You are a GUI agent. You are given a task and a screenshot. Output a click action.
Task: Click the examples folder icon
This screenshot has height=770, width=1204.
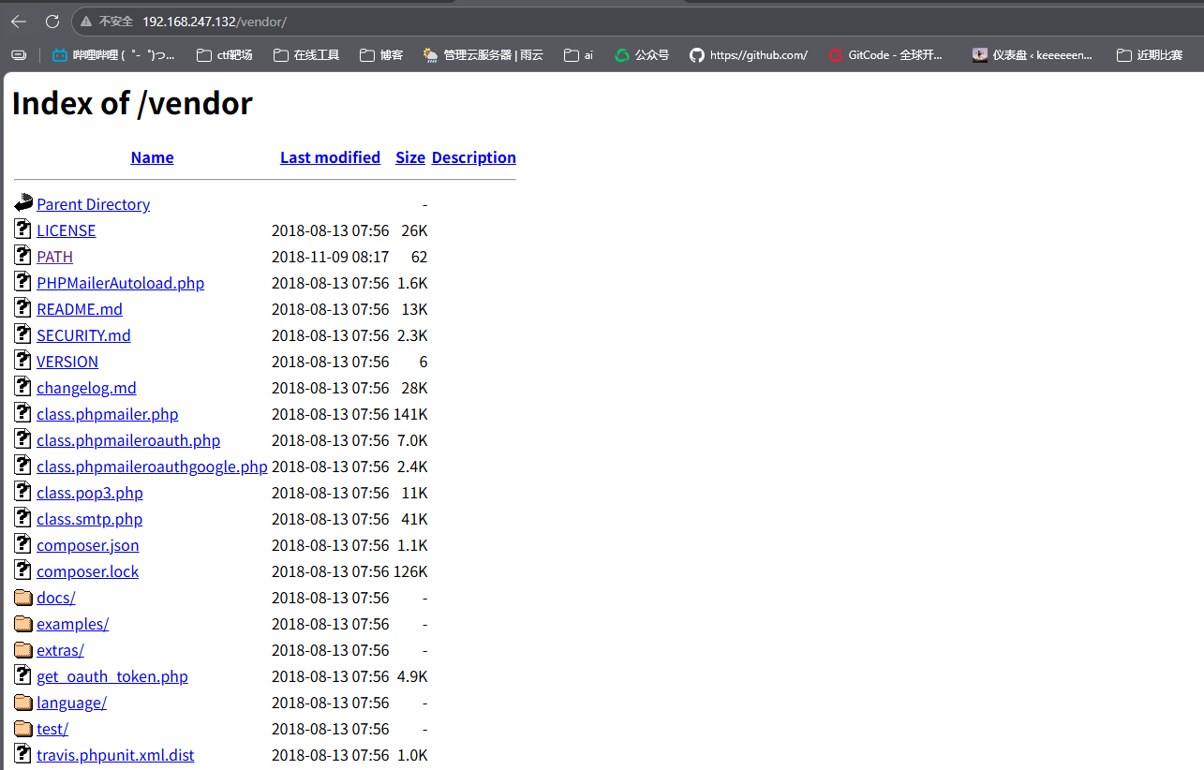23,624
